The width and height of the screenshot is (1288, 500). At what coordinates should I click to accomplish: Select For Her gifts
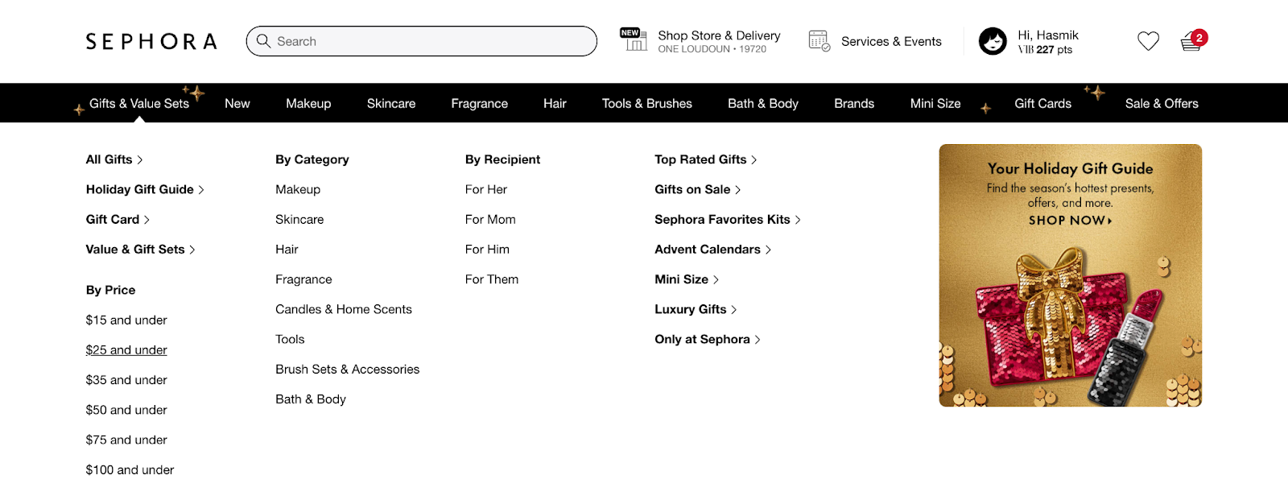click(x=486, y=189)
